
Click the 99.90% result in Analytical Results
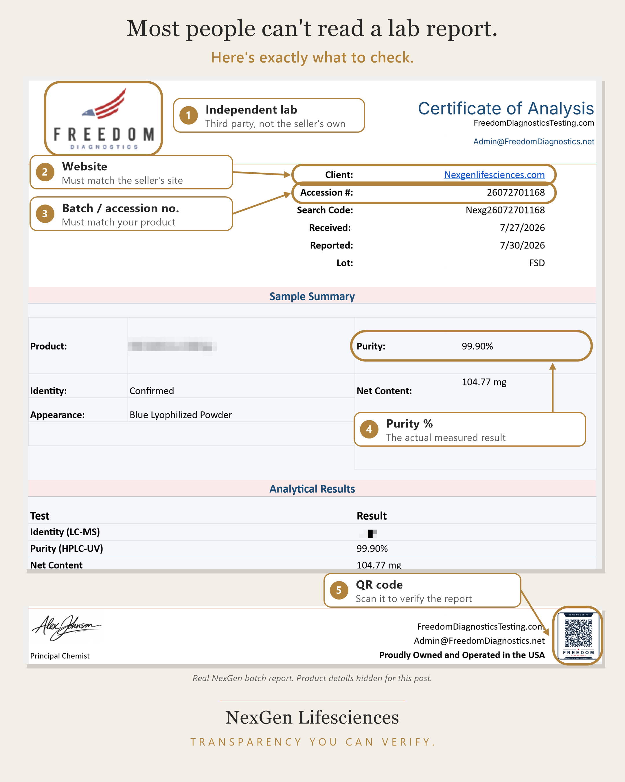[372, 549]
